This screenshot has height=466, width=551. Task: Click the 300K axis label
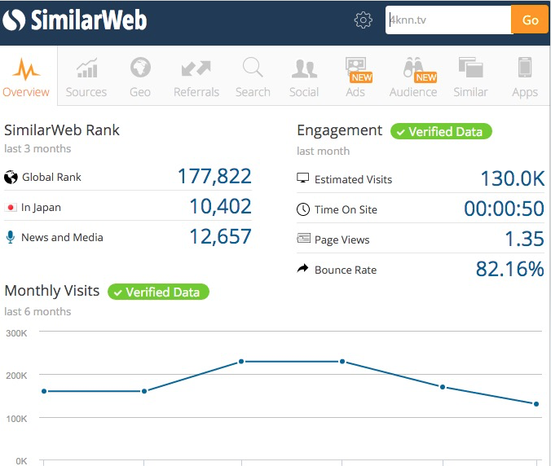tap(16, 333)
